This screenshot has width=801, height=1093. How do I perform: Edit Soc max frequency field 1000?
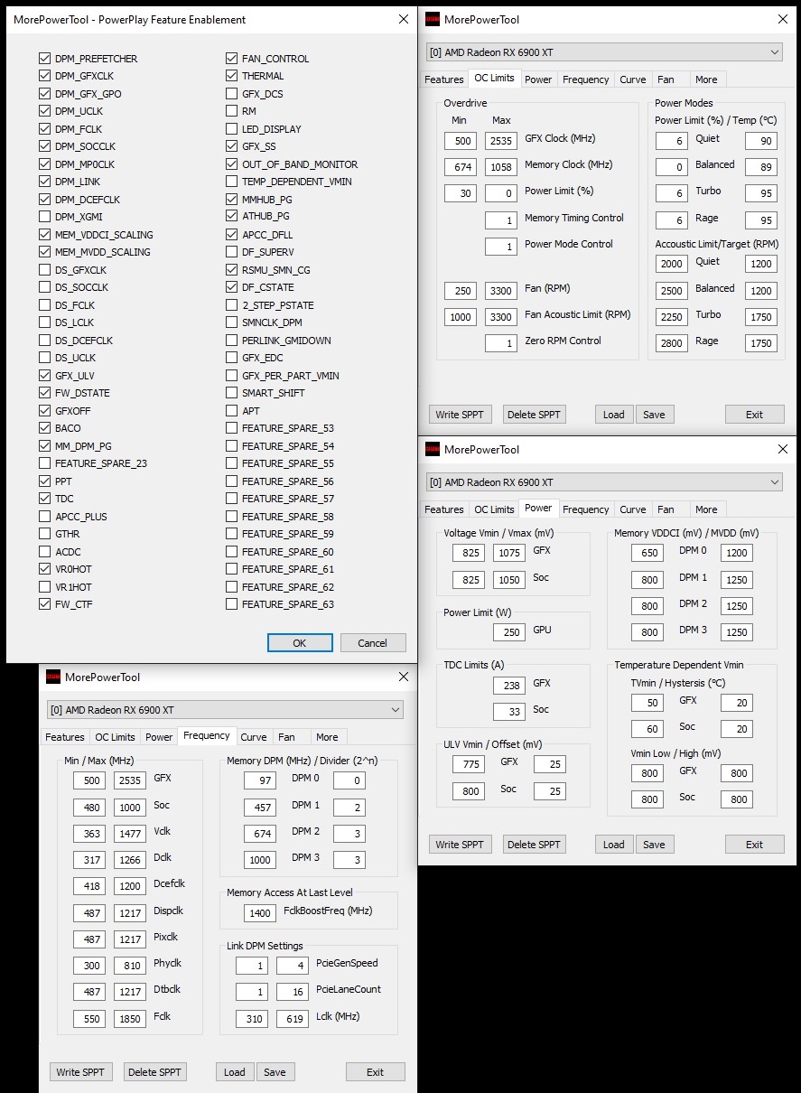(x=130, y=808)
